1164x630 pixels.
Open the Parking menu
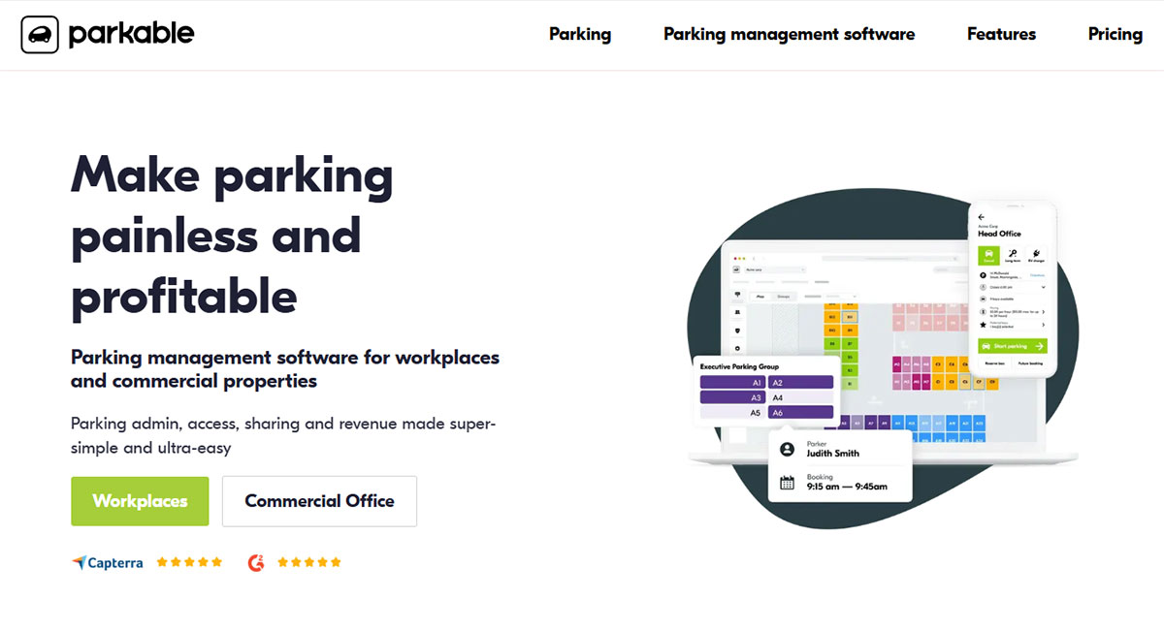(580, 35)
